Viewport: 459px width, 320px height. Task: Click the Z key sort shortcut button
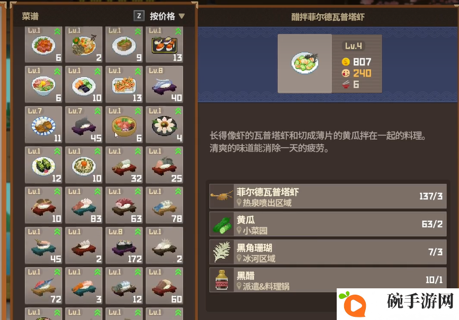coord(139,16)
